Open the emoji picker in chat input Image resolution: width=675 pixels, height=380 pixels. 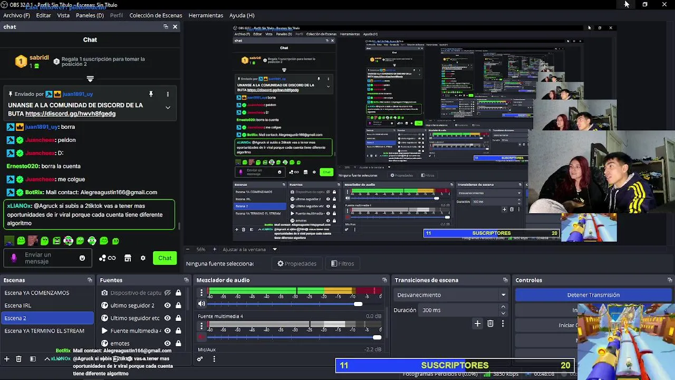(x=82, y=258)
